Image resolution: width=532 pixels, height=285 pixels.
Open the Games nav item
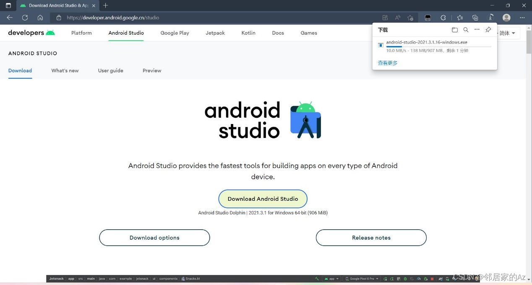point(309,33)
